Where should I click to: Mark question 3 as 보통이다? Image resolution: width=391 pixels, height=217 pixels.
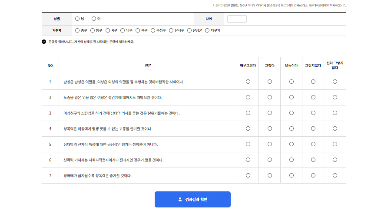(291, 113)
